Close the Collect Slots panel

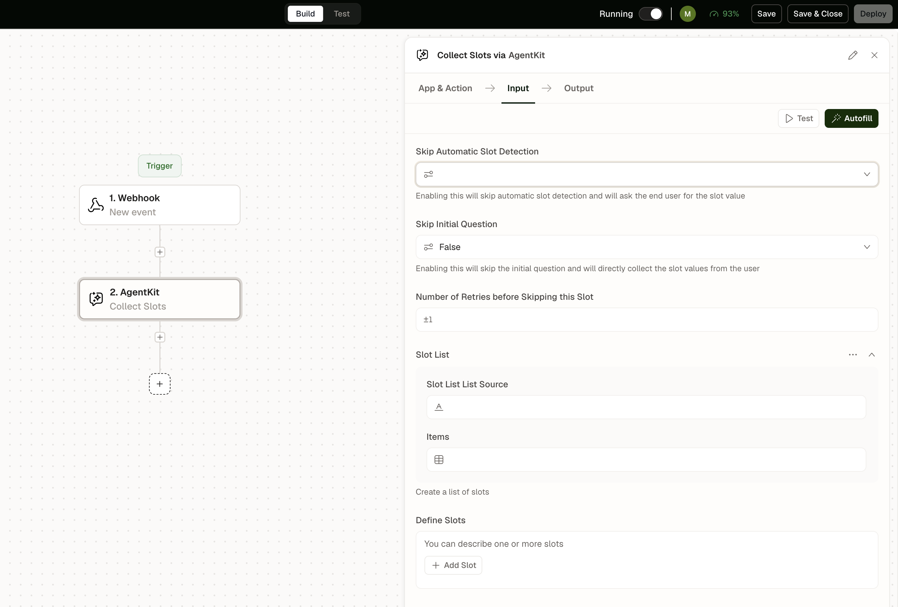tap(874, 55)
